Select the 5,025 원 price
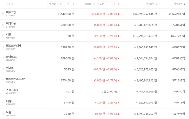 click(x=69, y=69)
